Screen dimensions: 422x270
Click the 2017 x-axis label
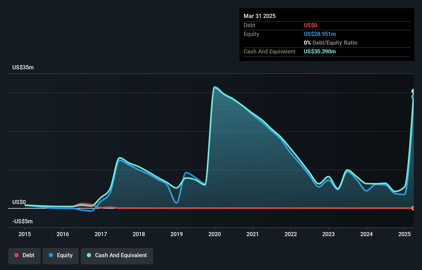101,234
